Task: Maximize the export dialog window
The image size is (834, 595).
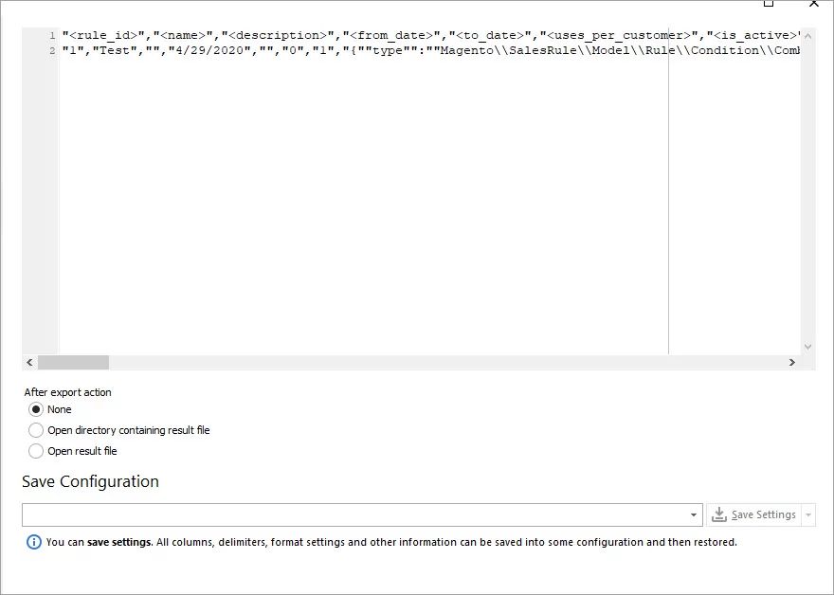Action: coord(768,3)
